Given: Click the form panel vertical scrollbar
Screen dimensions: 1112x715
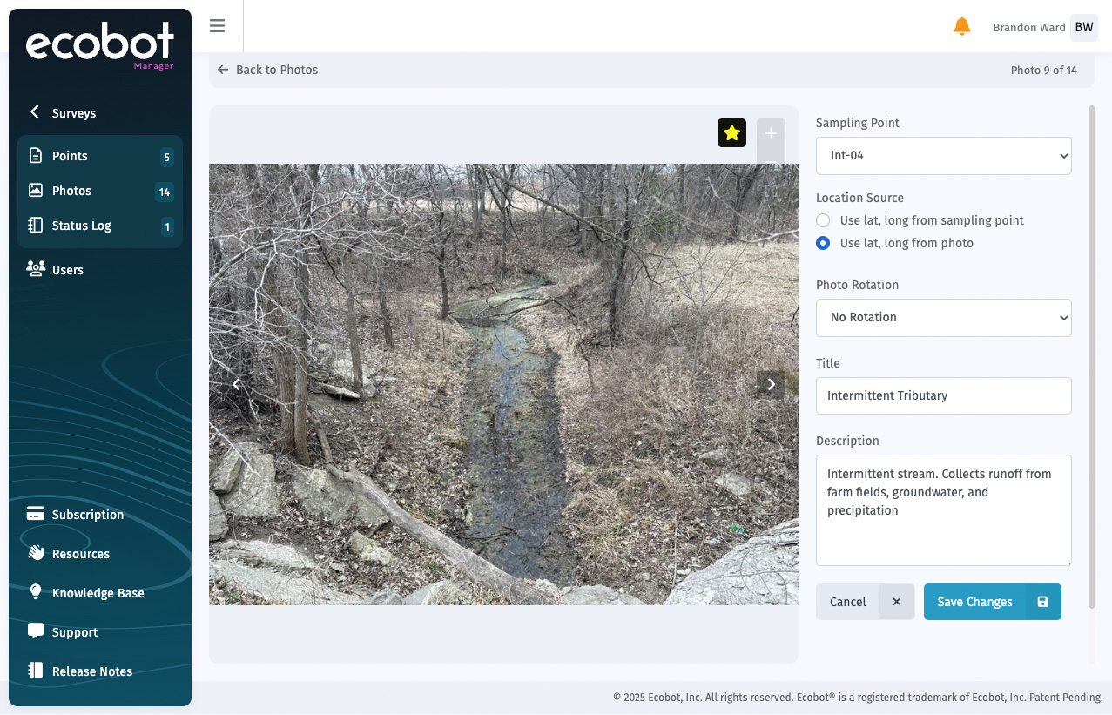Looking at the screenshot, I should coord(1092,357).
